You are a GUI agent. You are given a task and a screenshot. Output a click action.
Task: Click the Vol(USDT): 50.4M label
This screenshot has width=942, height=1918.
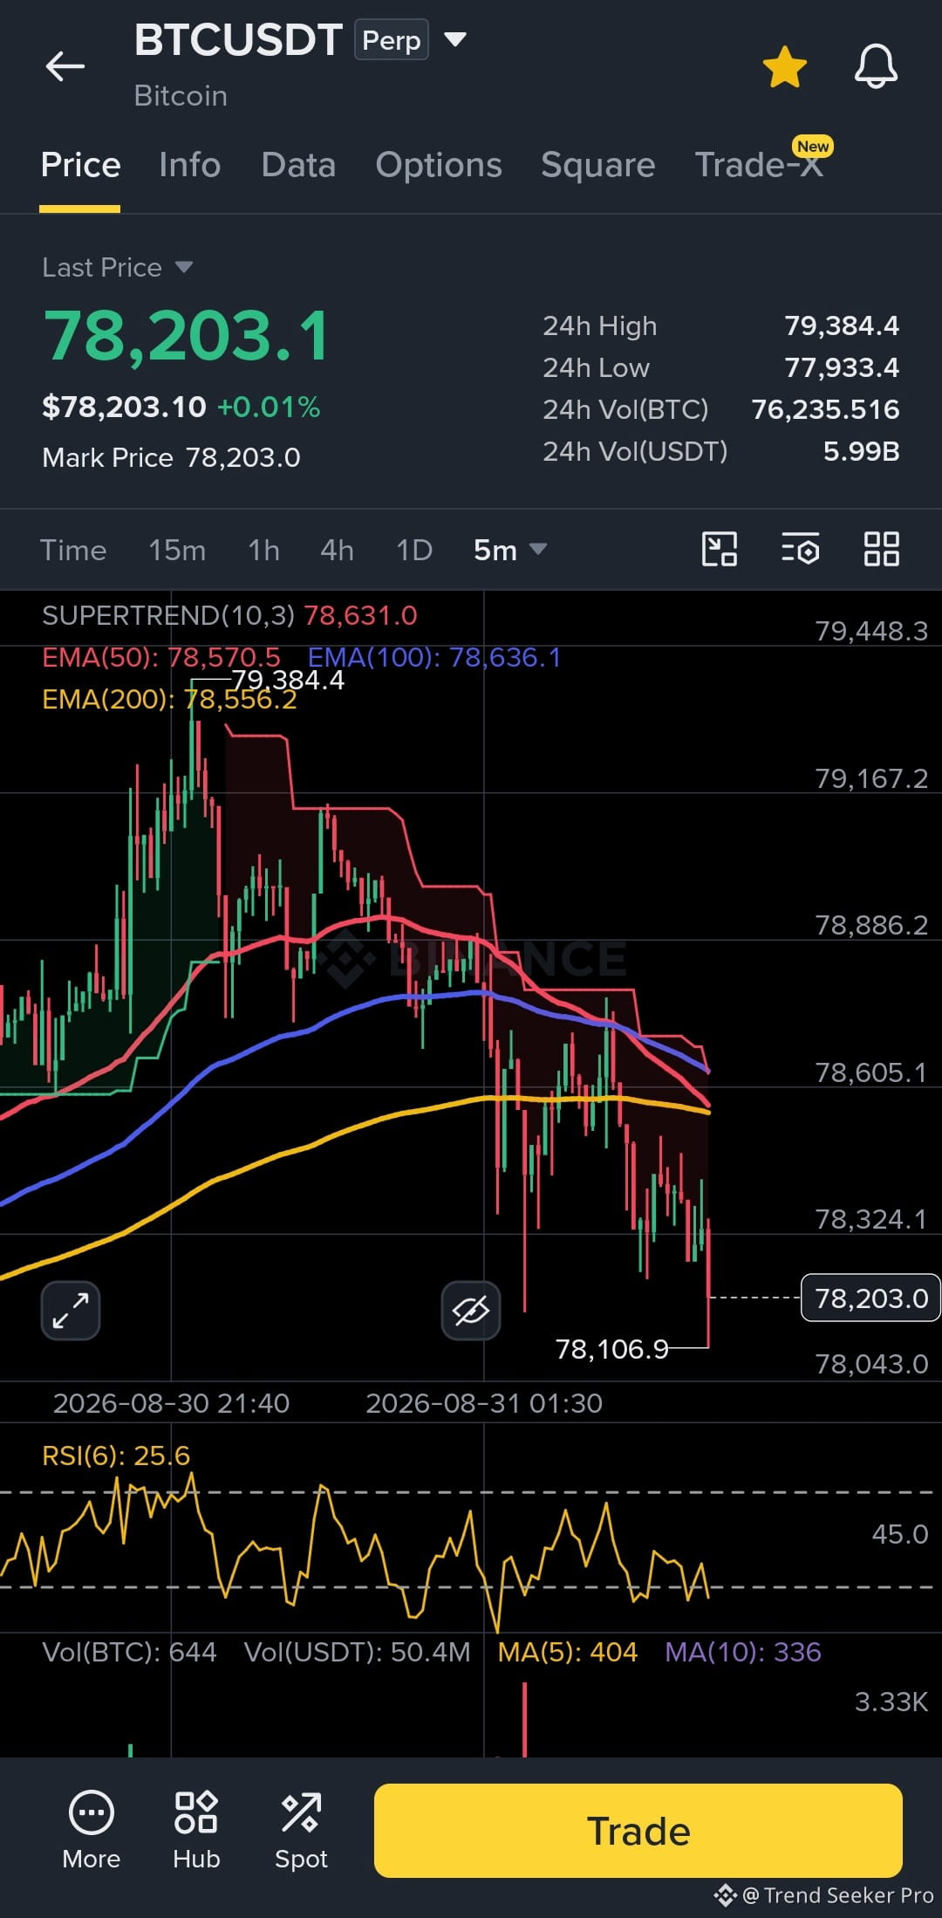[x=358, y=1652]
